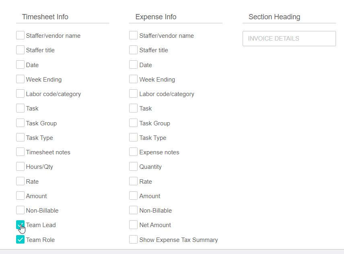344x254 pixels.
Task: Enable Expense notes checkbox
Action: point(134,152)
